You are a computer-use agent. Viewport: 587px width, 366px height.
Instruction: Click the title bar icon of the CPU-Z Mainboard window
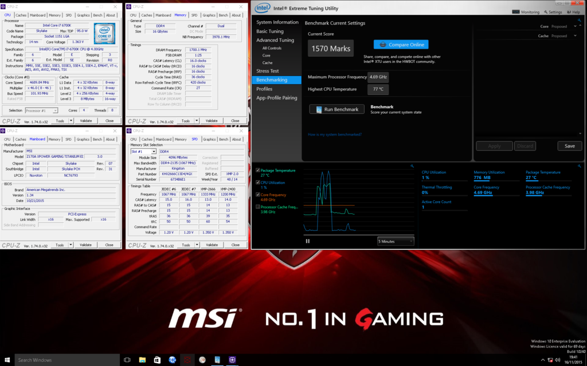point(3,131)
